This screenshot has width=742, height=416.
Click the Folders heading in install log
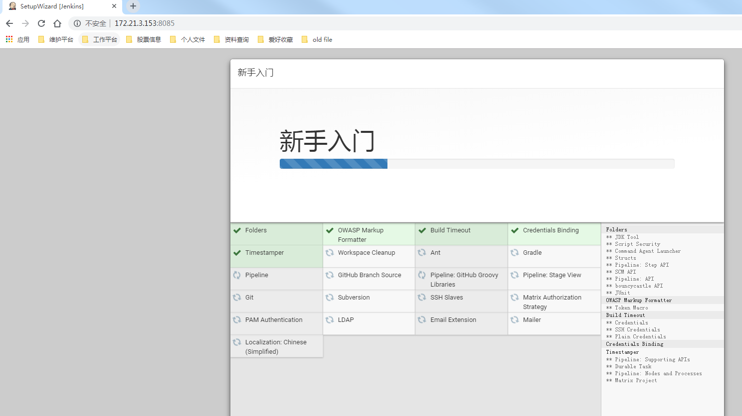[616, 230]
